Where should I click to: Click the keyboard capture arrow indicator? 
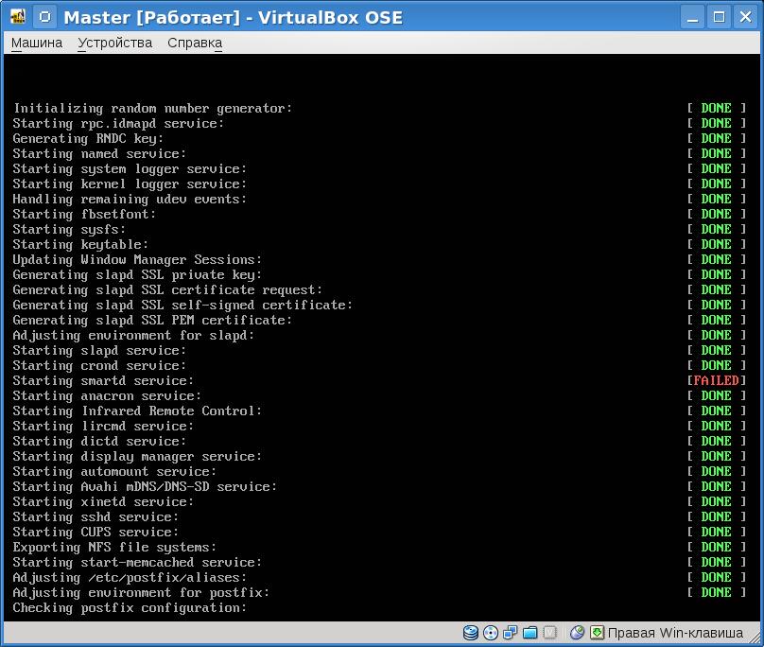point(597,633)
